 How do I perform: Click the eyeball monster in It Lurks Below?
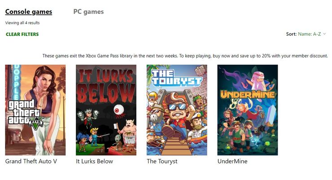click(x=119, y=111)
